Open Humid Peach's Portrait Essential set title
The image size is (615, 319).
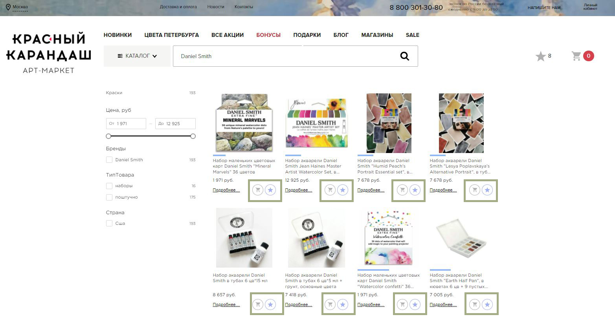[385, 166]
